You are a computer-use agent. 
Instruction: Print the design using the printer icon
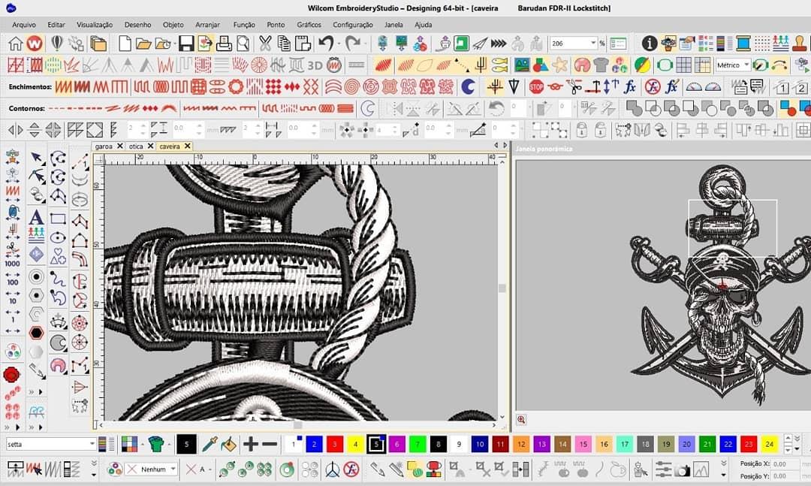(x=224, y=44)
